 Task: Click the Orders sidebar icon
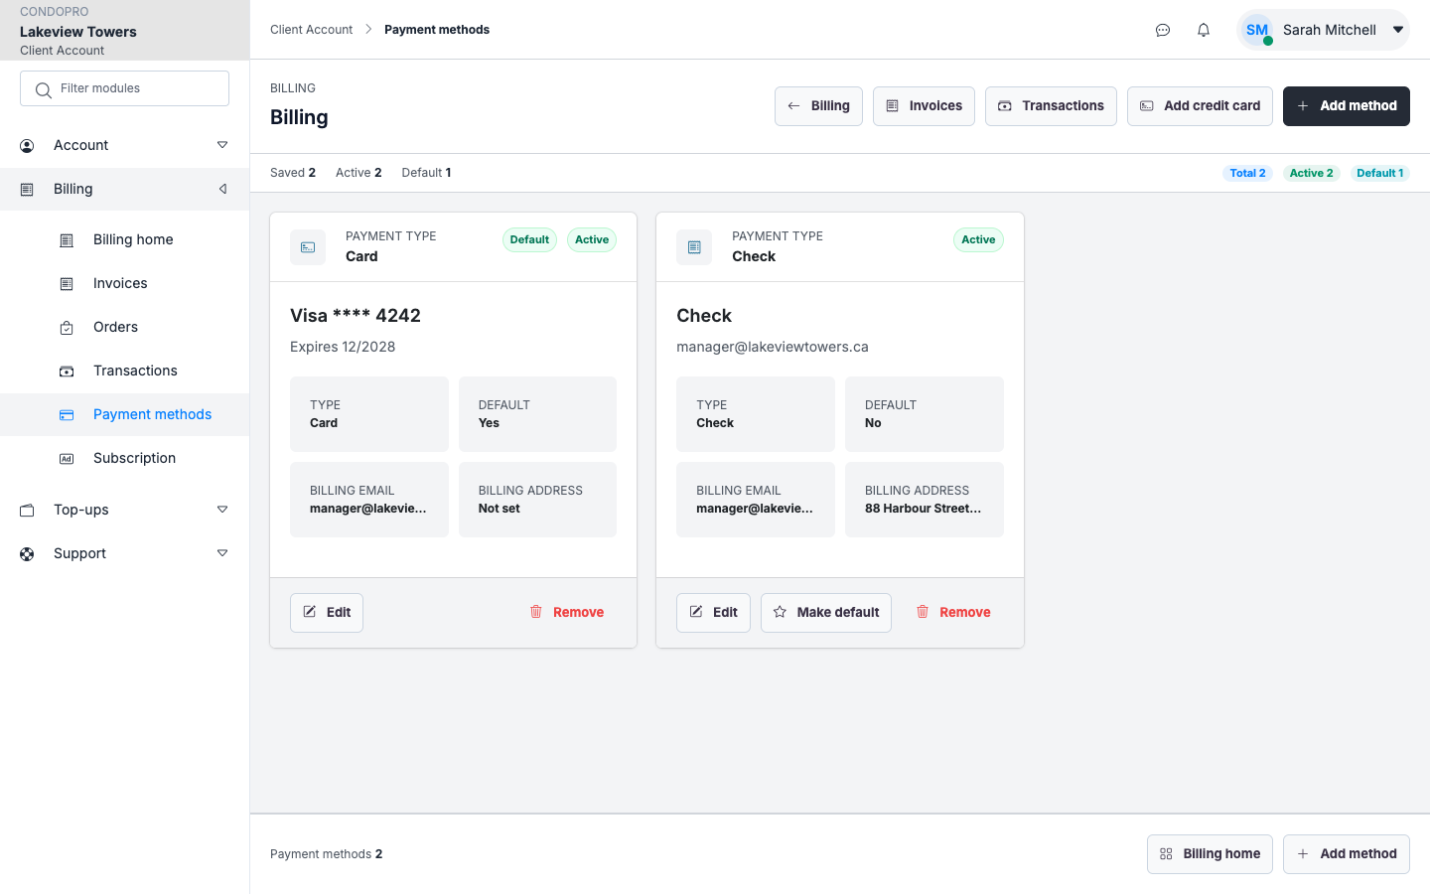coord(67,328)
